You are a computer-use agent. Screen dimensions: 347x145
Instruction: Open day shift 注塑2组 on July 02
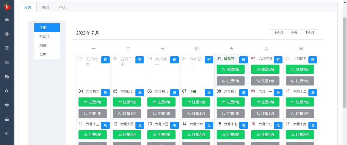pyautogui.click(x=265, y=69)
